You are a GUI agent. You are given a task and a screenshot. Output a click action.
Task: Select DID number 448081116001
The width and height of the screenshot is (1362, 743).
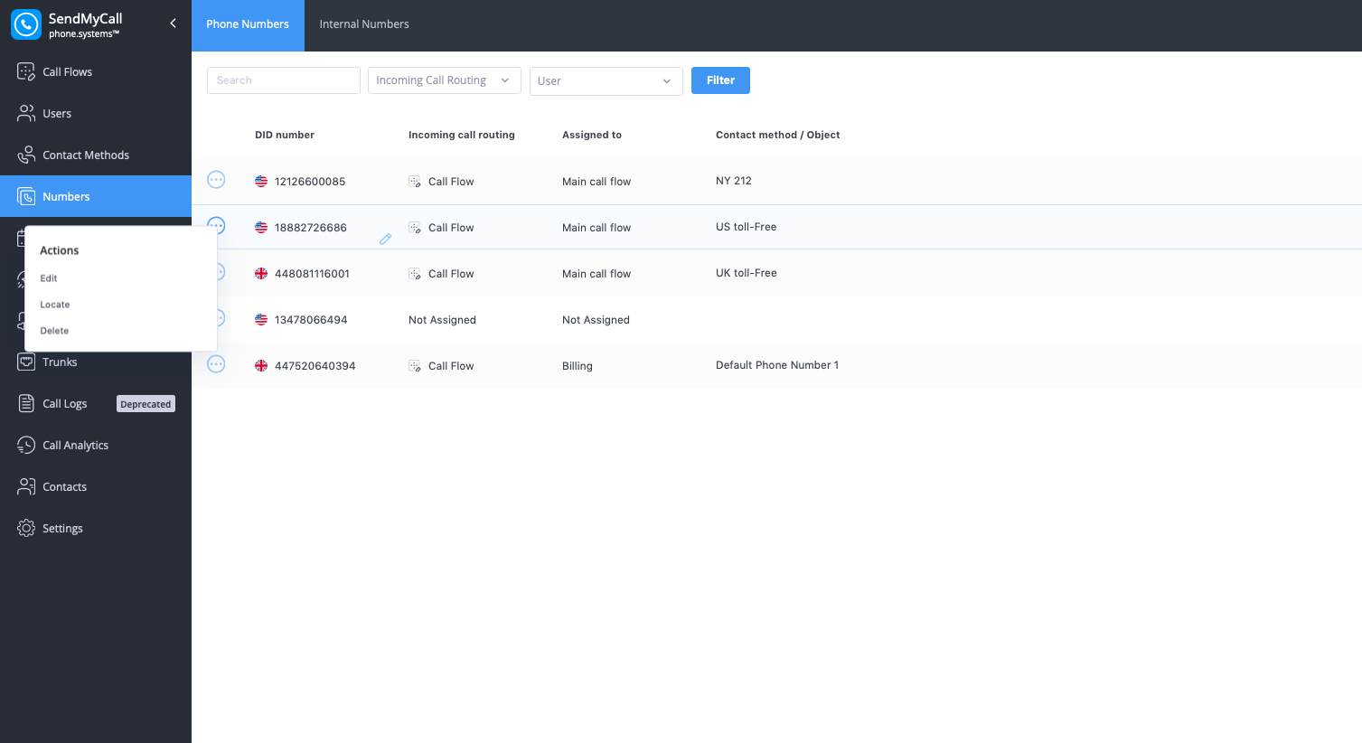tap(312, 274)
